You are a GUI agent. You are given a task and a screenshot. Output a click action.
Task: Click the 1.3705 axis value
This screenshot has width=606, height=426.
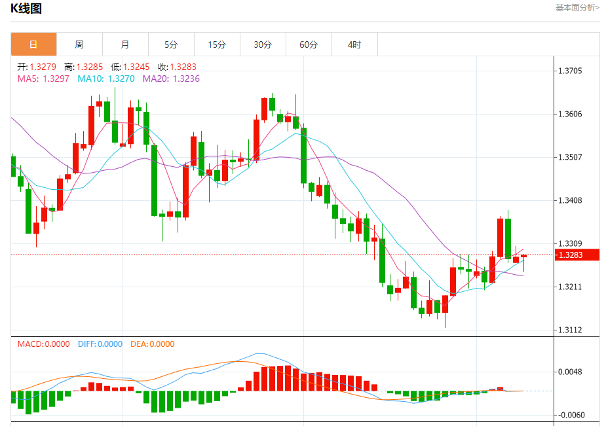[x=570, y=71]
